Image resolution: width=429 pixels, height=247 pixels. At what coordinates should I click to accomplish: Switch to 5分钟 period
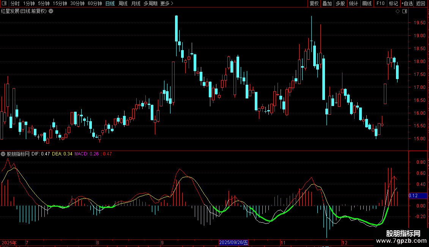[x=44, y=3]
